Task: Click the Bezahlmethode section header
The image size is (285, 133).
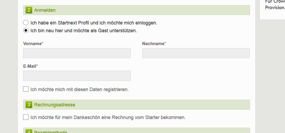Action: point(51,132)
